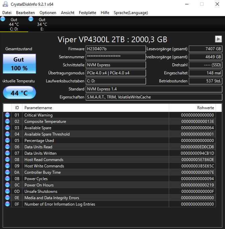The image size is (225, 229).
Task: Click the status orb for Data Units Read
Action: pos(7,147)
